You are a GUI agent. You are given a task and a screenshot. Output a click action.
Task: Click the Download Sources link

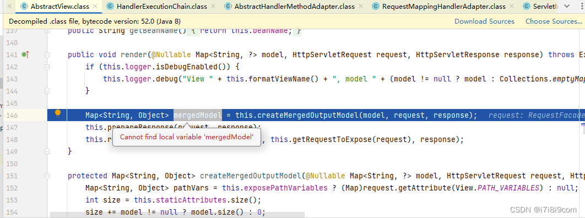(484, 21)
